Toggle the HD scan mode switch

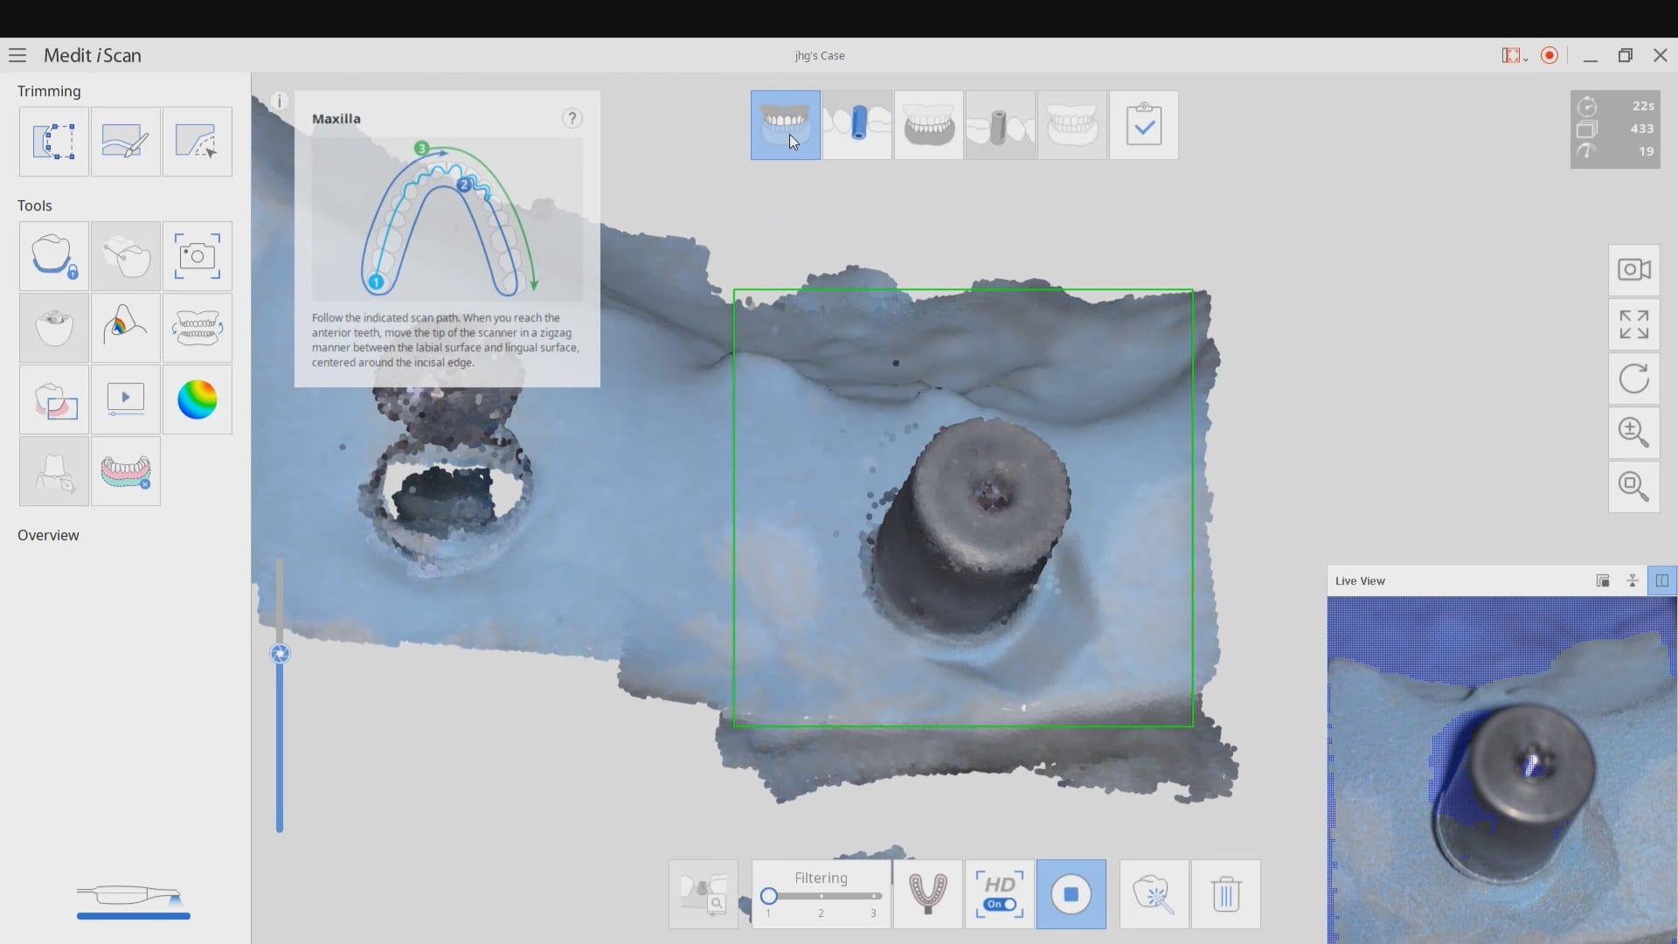[999, 904]
